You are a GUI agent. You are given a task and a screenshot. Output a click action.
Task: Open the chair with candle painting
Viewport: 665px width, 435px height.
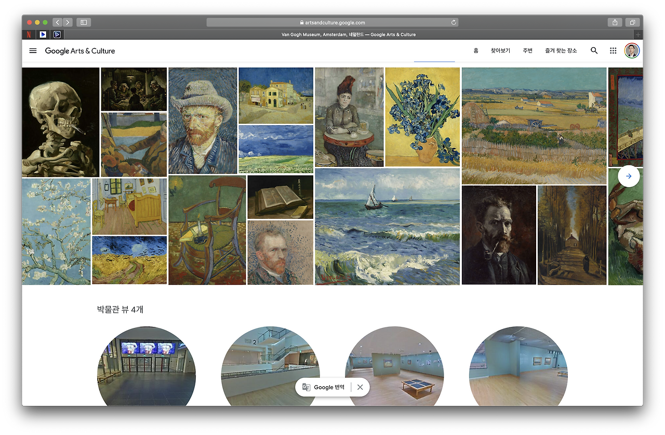207,230
